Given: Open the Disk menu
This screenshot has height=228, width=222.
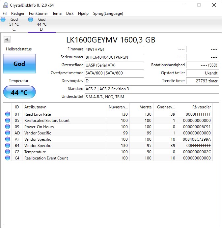Looking at the screenshot, I should (x=70, y=14).
